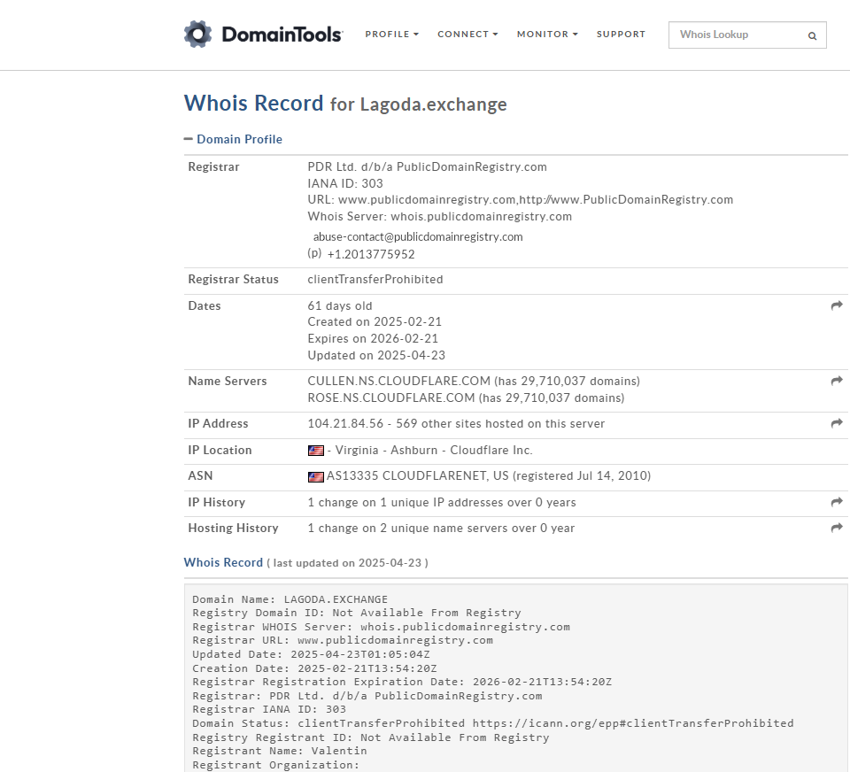Click the 'Registry Registrant ID' raw line
850x772 pixels.
pos(371,737)
